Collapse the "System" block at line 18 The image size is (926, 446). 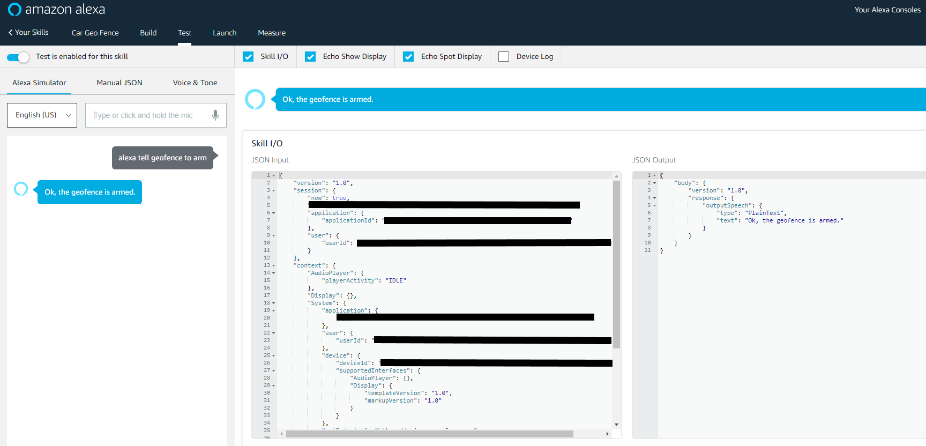[273, 303]
